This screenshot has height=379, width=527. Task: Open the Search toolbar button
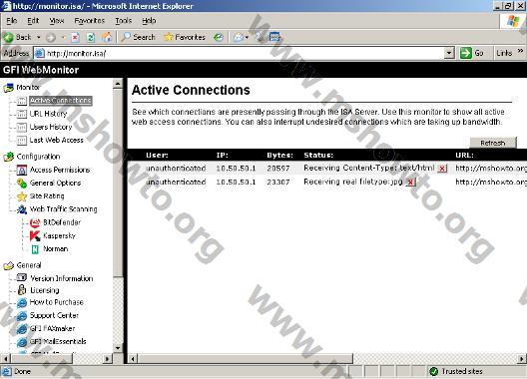tap(138, 37)
